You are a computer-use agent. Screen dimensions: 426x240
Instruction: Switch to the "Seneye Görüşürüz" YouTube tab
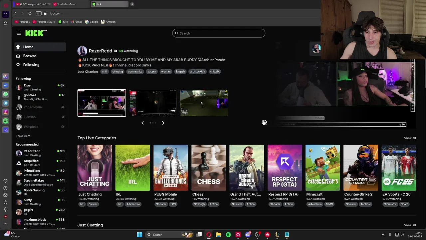(x=32, y=4)
